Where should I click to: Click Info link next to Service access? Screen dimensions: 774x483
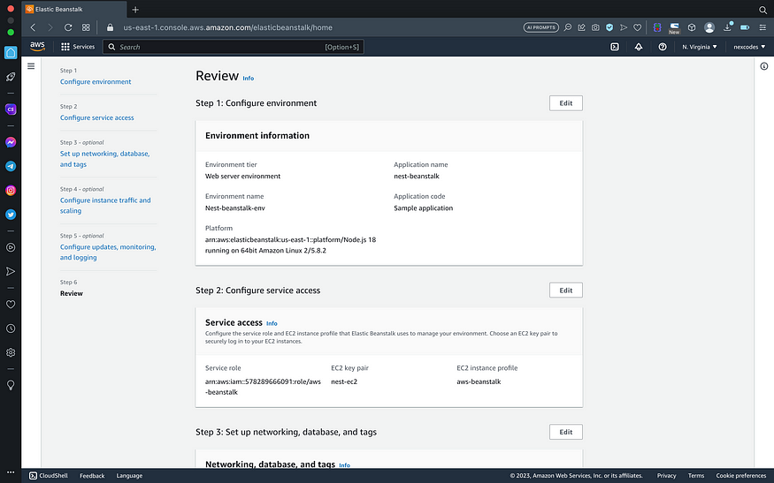(x=272, y=324)
